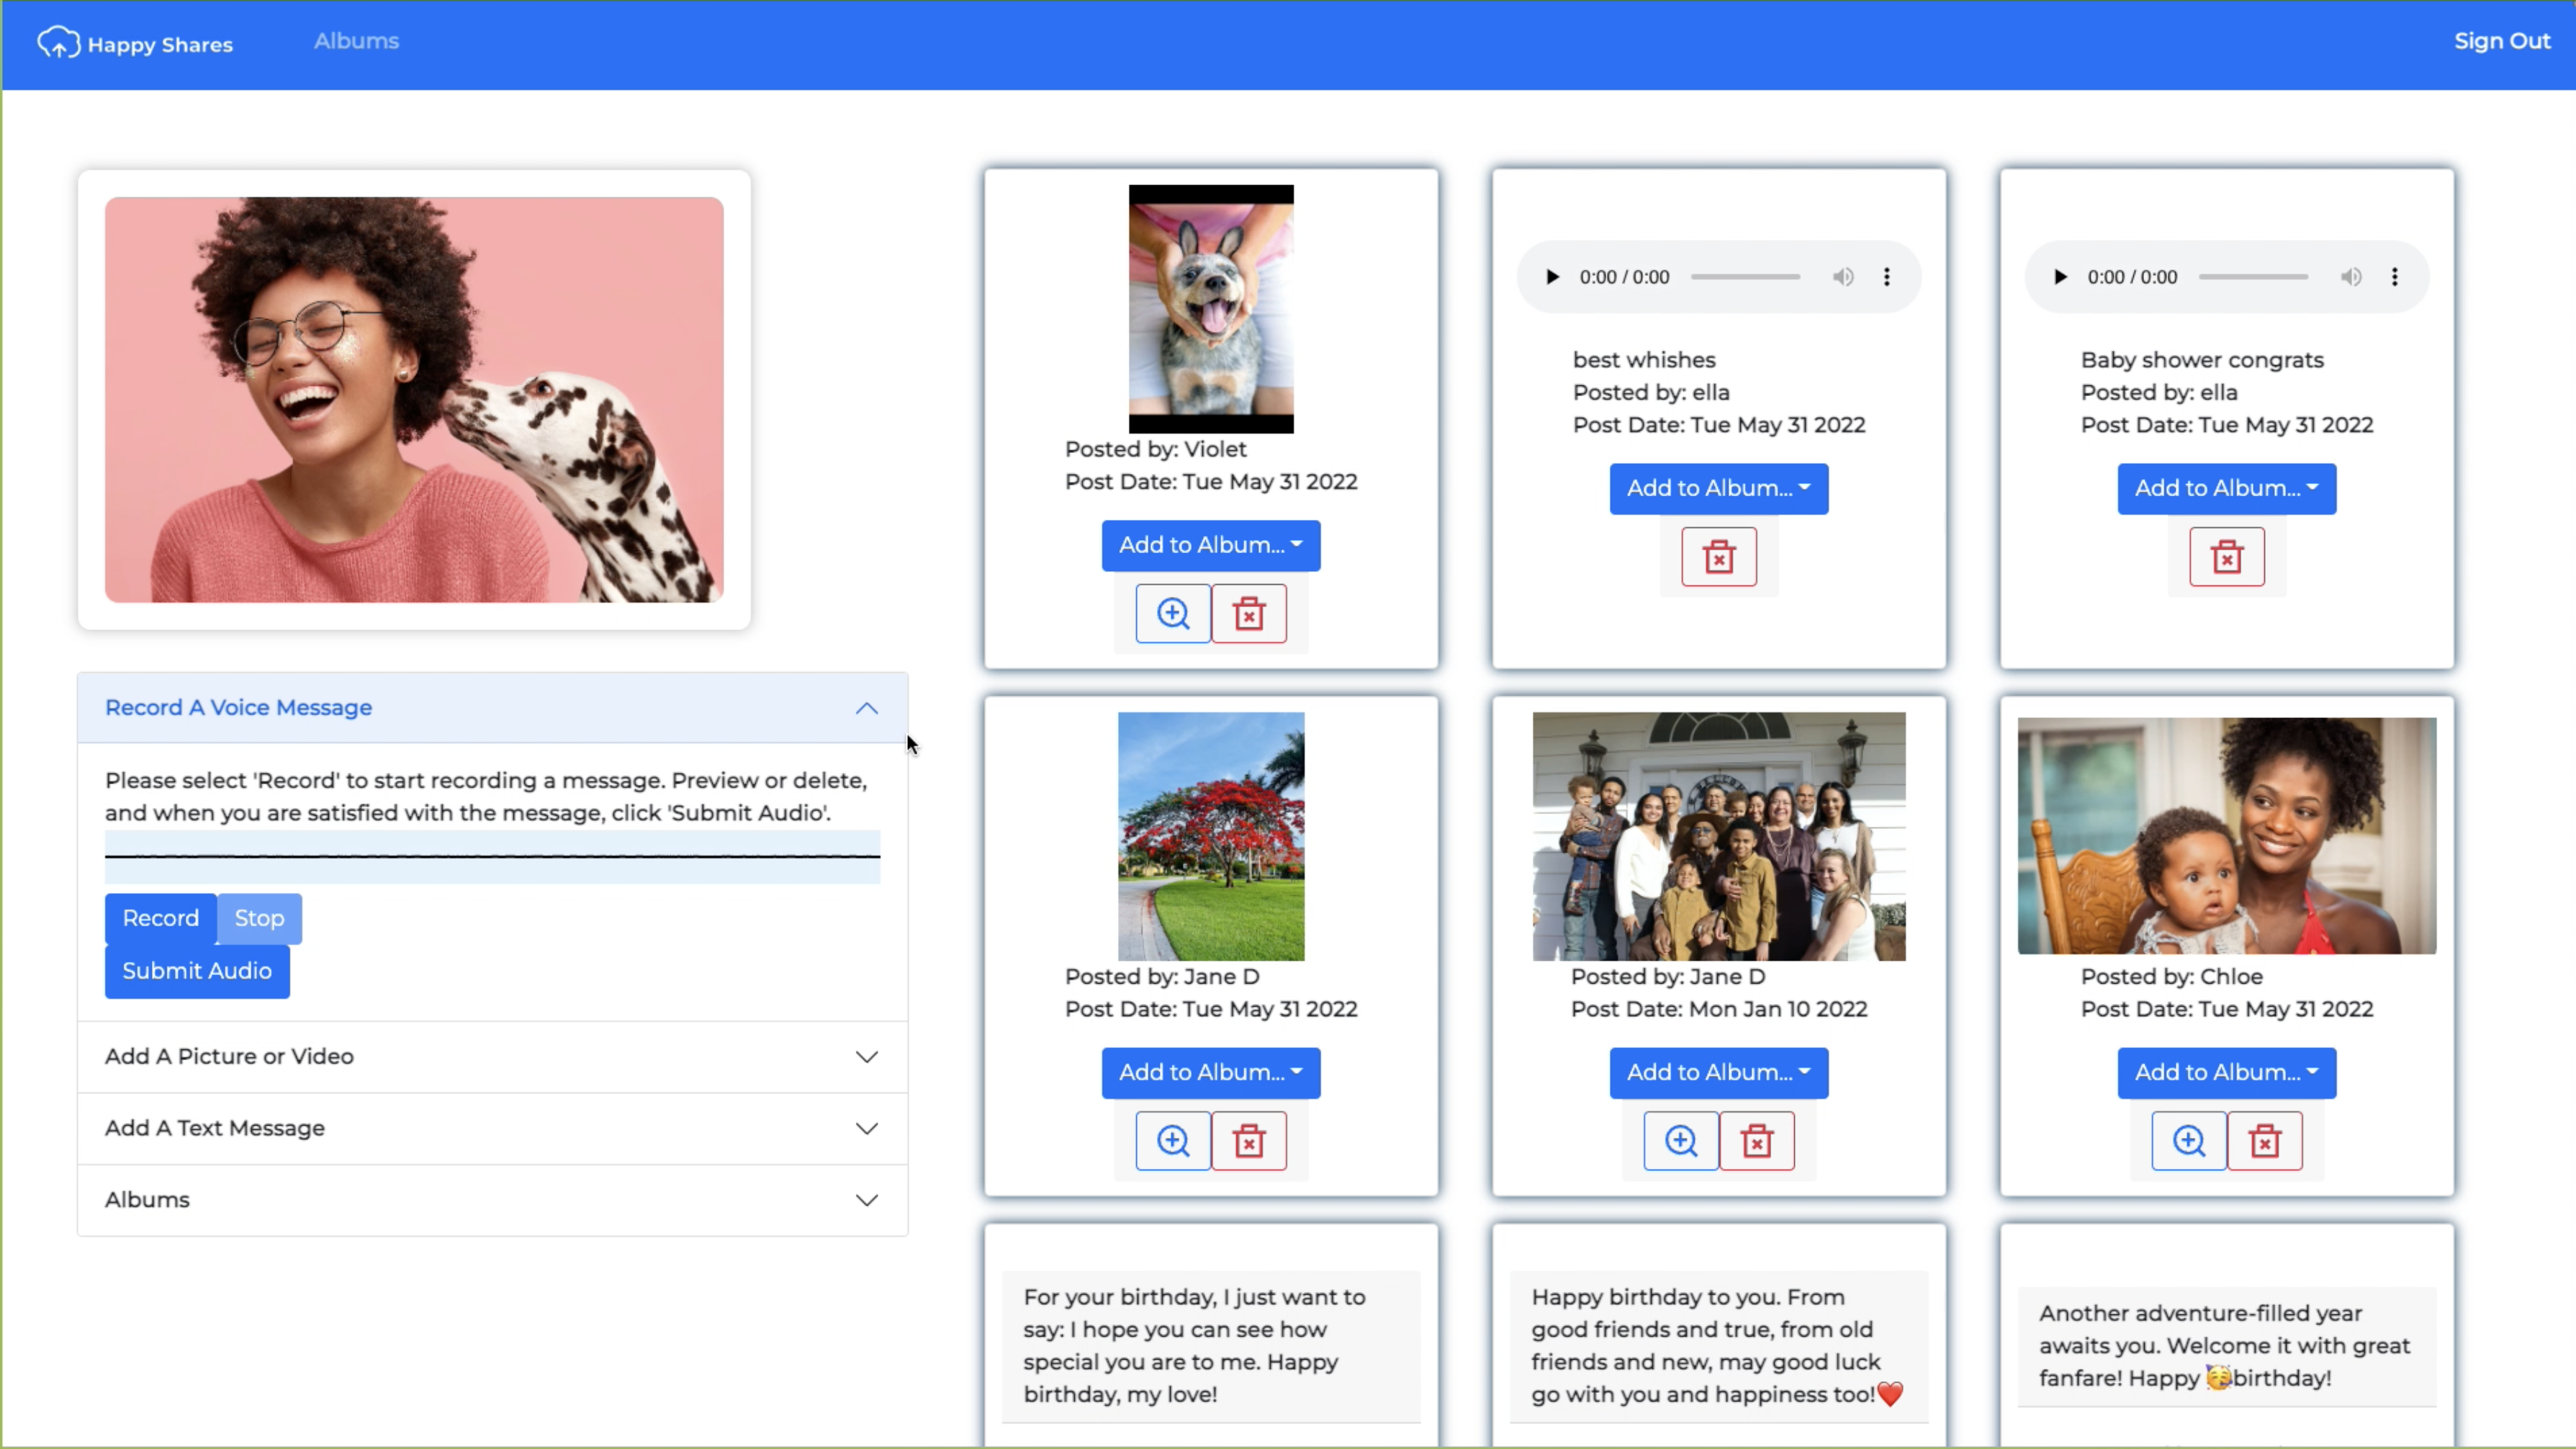Seek in the 'Baby shower congrats' progress bar
Image resolution: width=2576 pixels, height=1449 pixels.
click(x=2253, y=277)
